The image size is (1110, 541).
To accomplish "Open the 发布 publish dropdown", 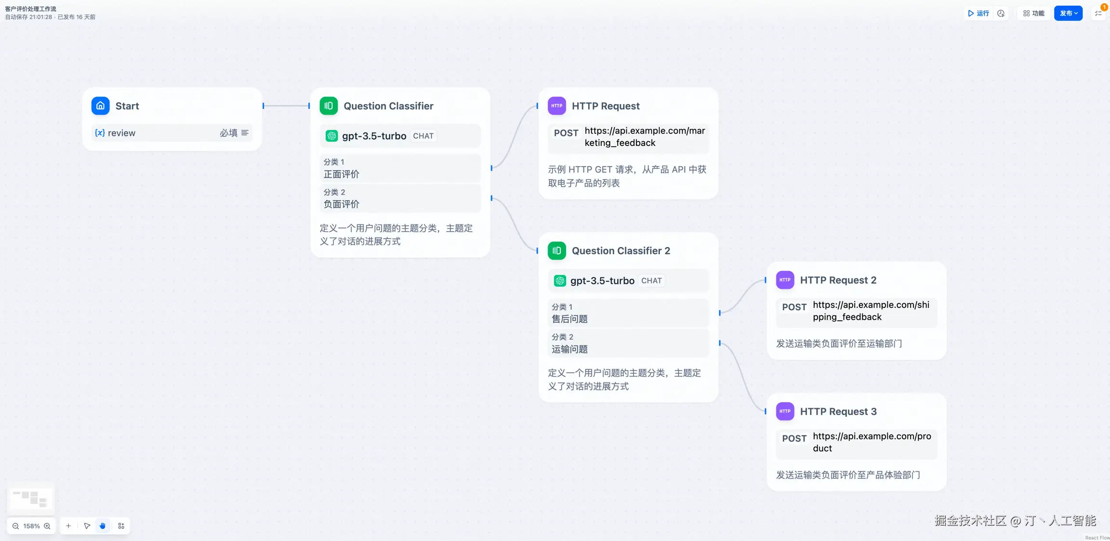I will coord(1069,13).
